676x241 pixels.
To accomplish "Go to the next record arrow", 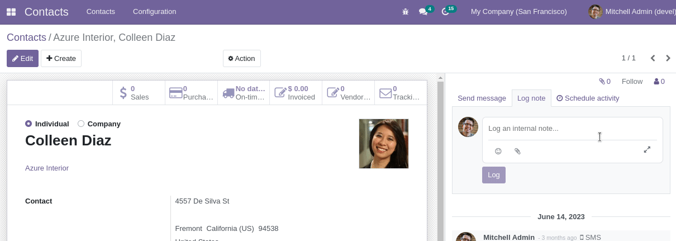I will pyautogui.click(x=668, y=58).
